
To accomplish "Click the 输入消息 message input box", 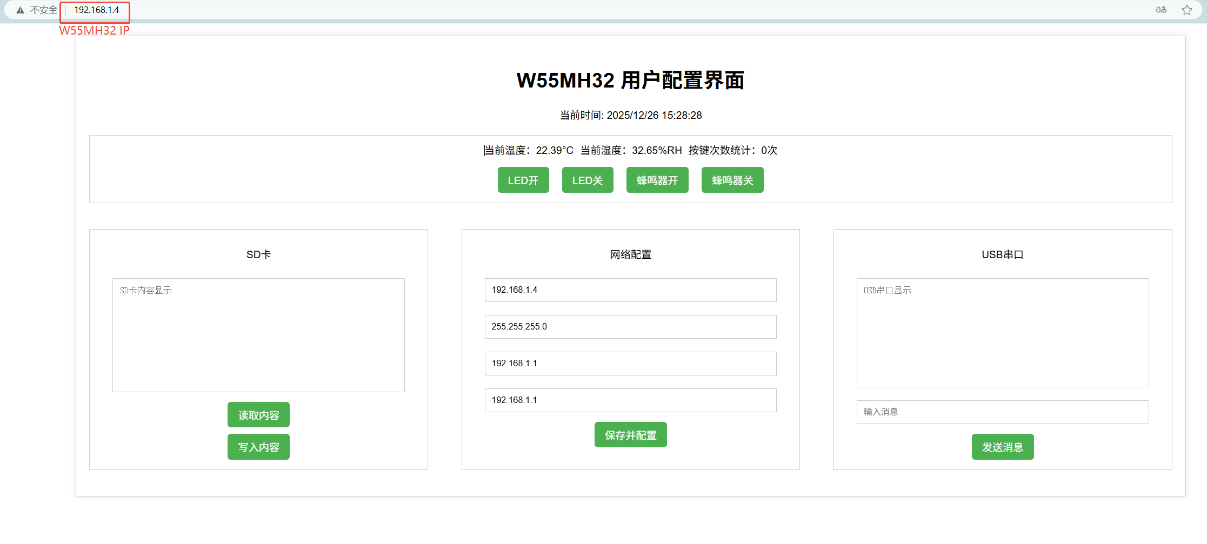I will [1002, 412].
